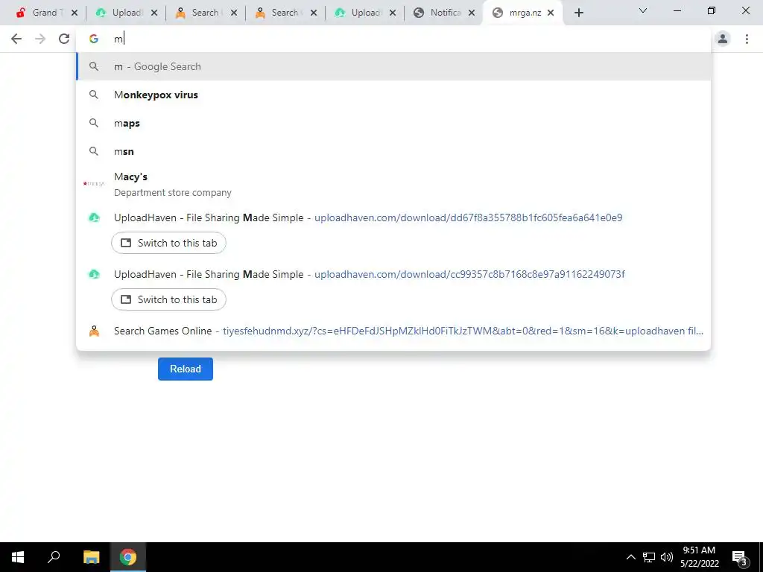Close the first Upload tab

154,13
